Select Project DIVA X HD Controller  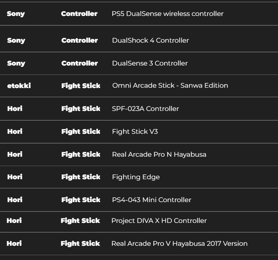[x=159, y=220]
